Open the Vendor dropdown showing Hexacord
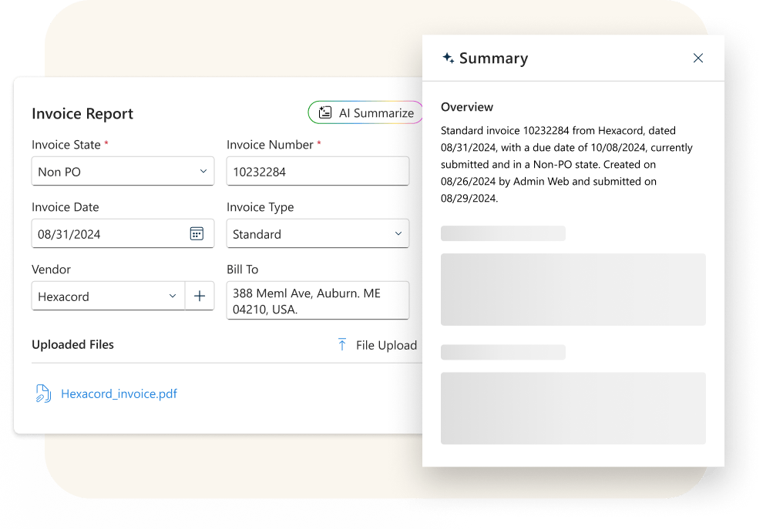Viewport: 763px width, 529px height. click(x=108, y=296)
